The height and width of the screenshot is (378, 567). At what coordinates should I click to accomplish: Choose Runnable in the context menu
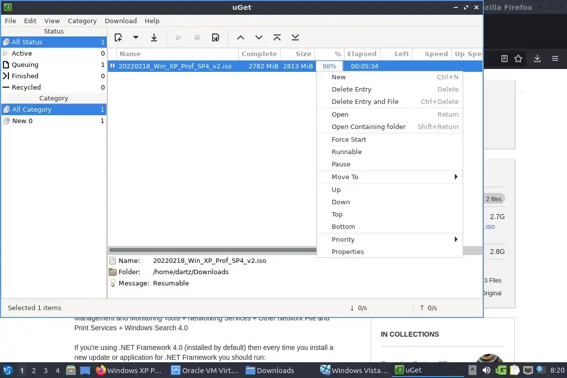390,152
